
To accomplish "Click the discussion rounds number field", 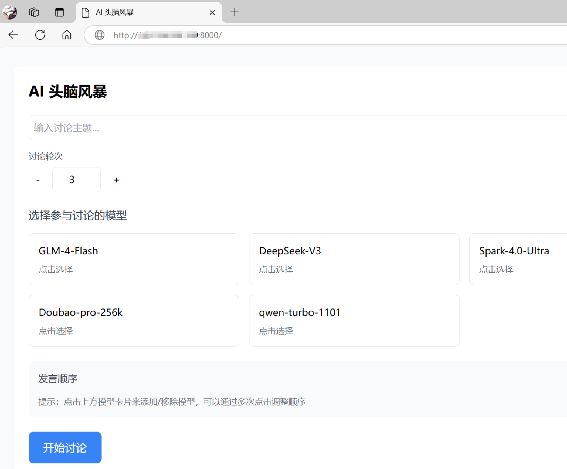I will (76, 179).
